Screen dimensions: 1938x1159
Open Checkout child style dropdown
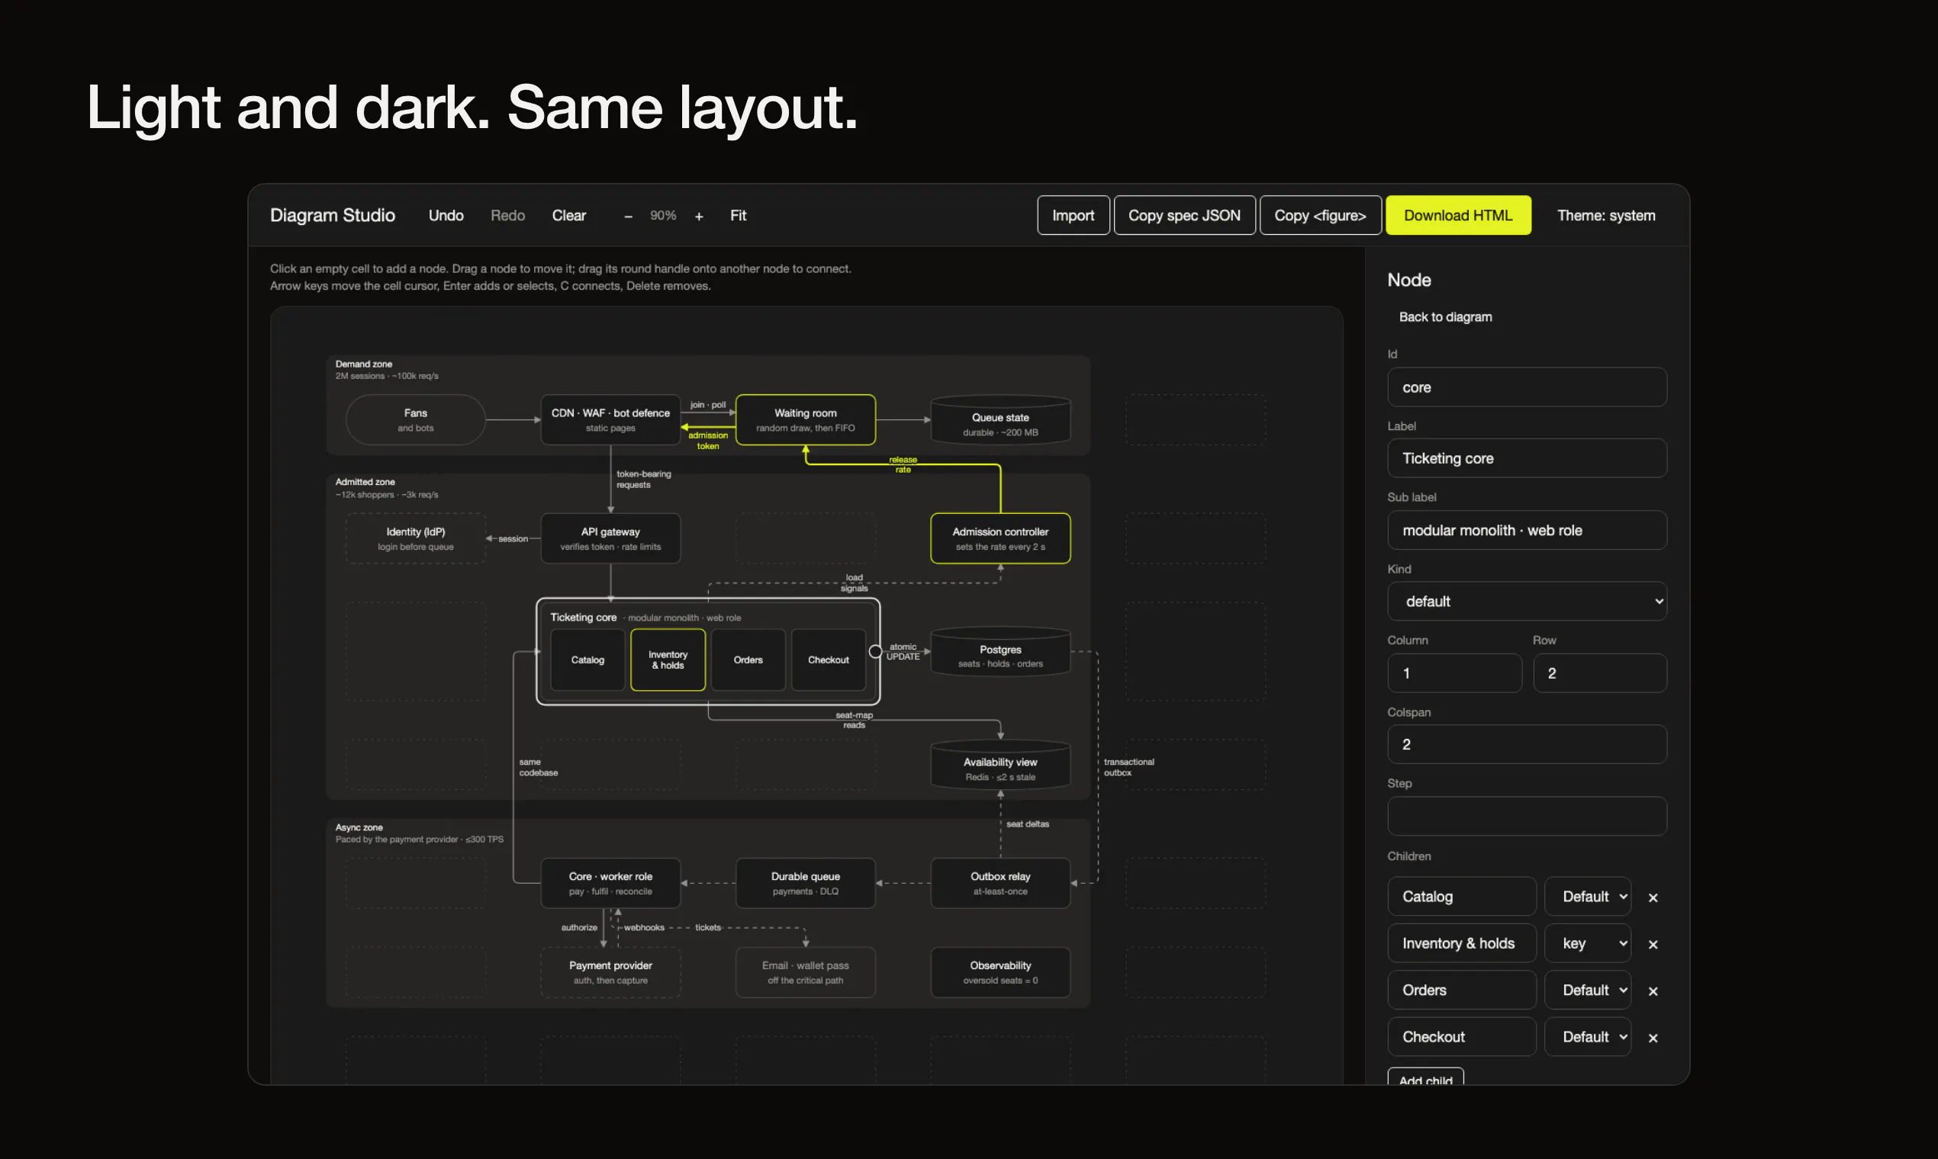click(1588, 1037)
